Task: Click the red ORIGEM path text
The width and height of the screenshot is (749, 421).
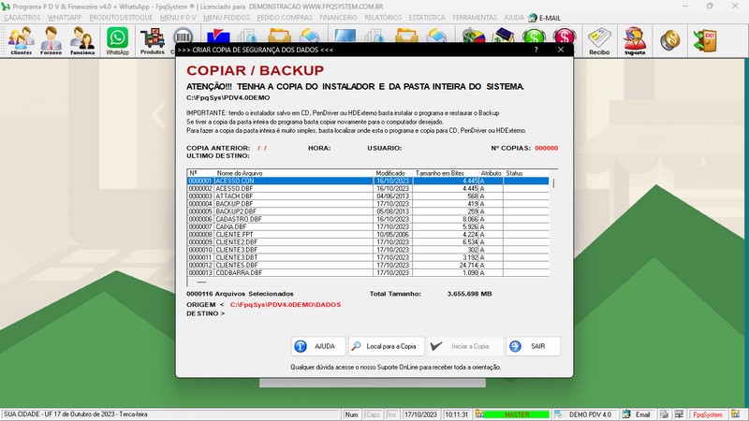Action: pyautogui.click(x=286, y=305)
